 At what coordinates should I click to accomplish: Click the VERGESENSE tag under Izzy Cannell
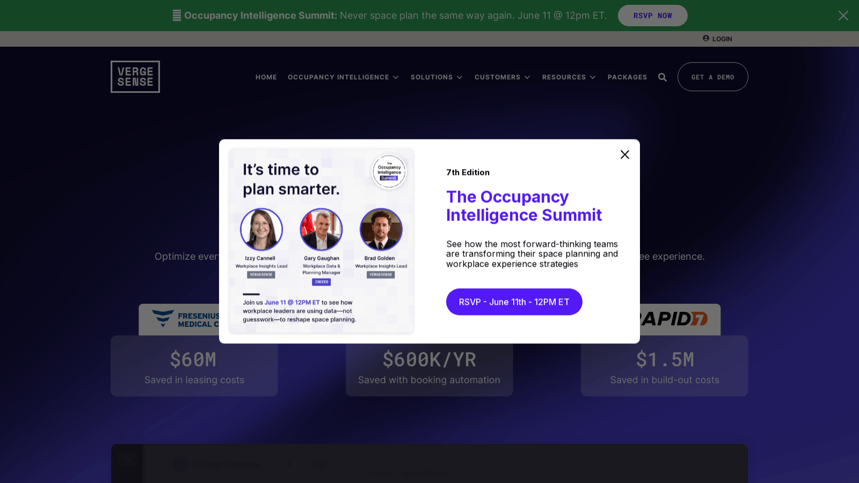click(x=261, y=275)
